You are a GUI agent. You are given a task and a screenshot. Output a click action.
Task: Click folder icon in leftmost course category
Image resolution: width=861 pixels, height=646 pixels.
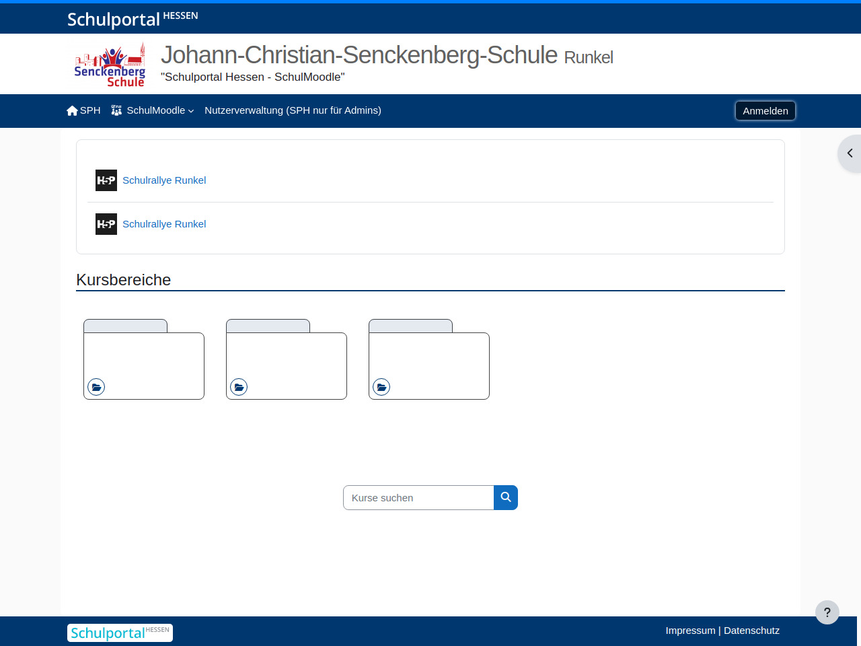96,387
